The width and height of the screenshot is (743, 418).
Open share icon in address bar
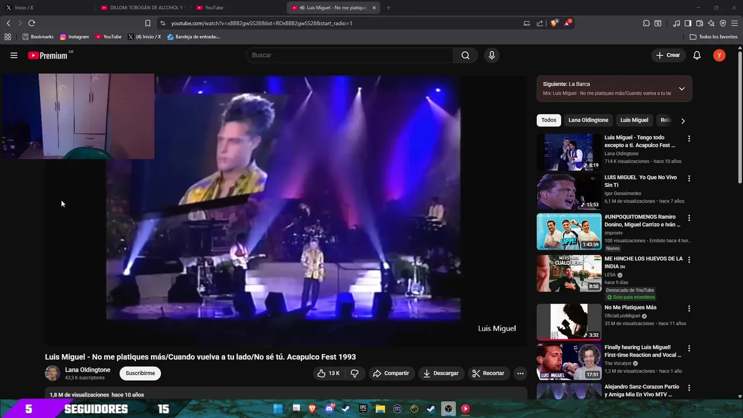540,23
